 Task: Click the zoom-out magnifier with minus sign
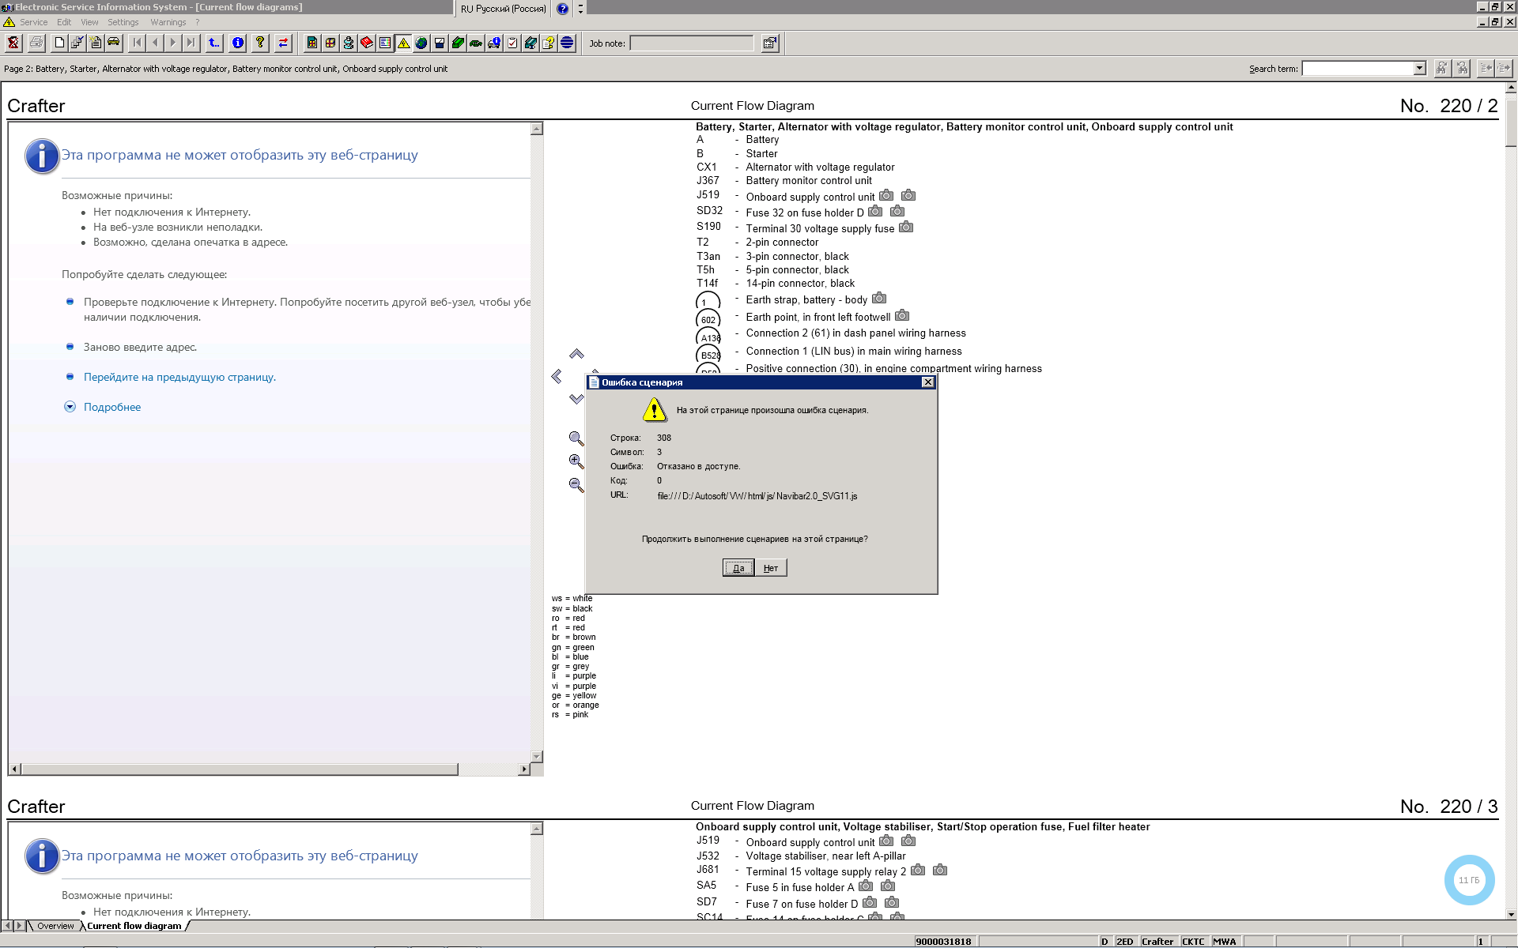coord(576,485)
